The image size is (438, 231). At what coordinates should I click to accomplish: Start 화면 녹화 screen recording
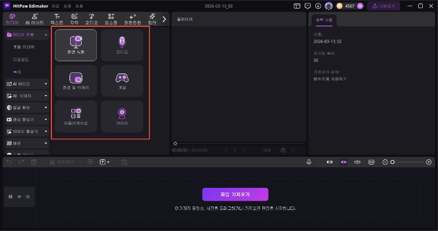(76, 45)
